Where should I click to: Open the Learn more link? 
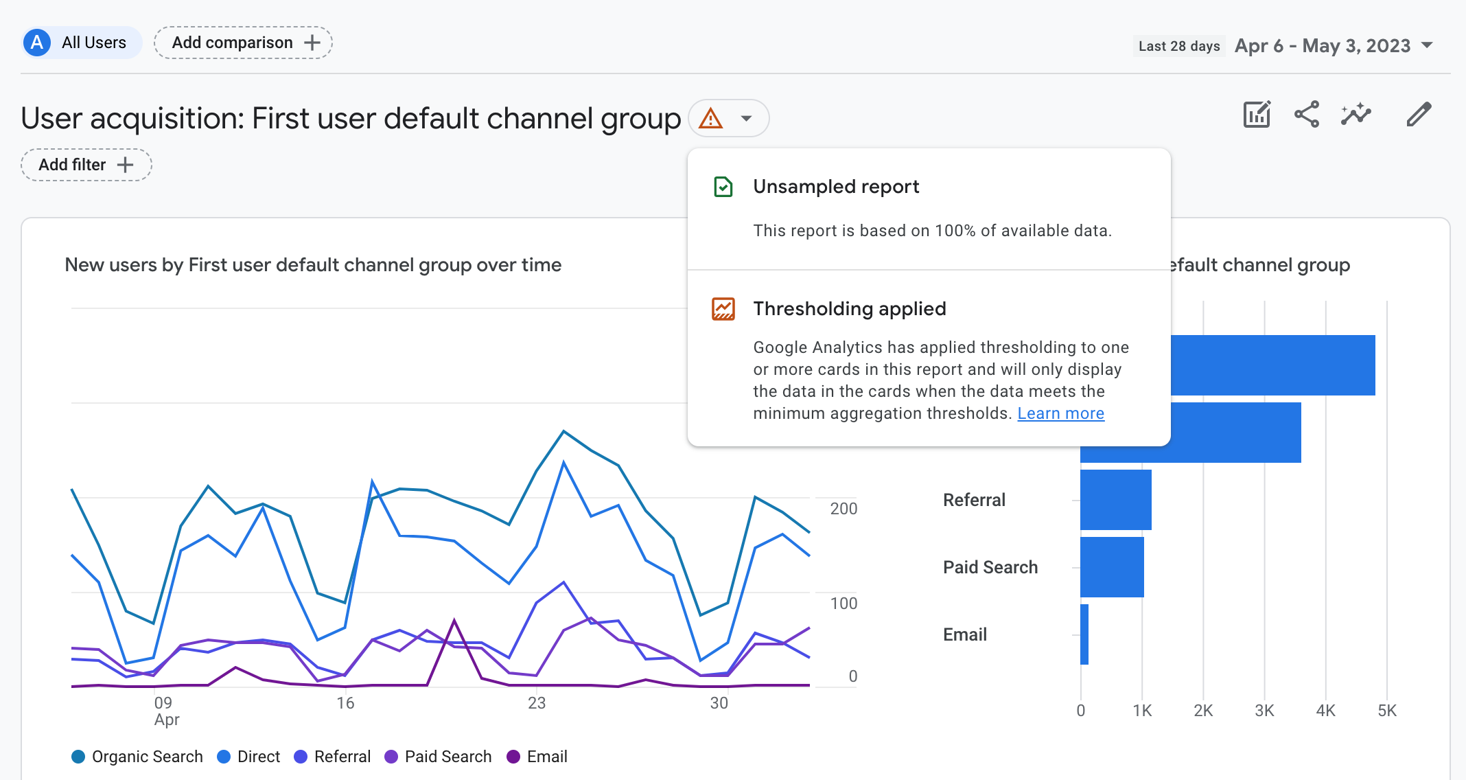tap(1060, 413)
